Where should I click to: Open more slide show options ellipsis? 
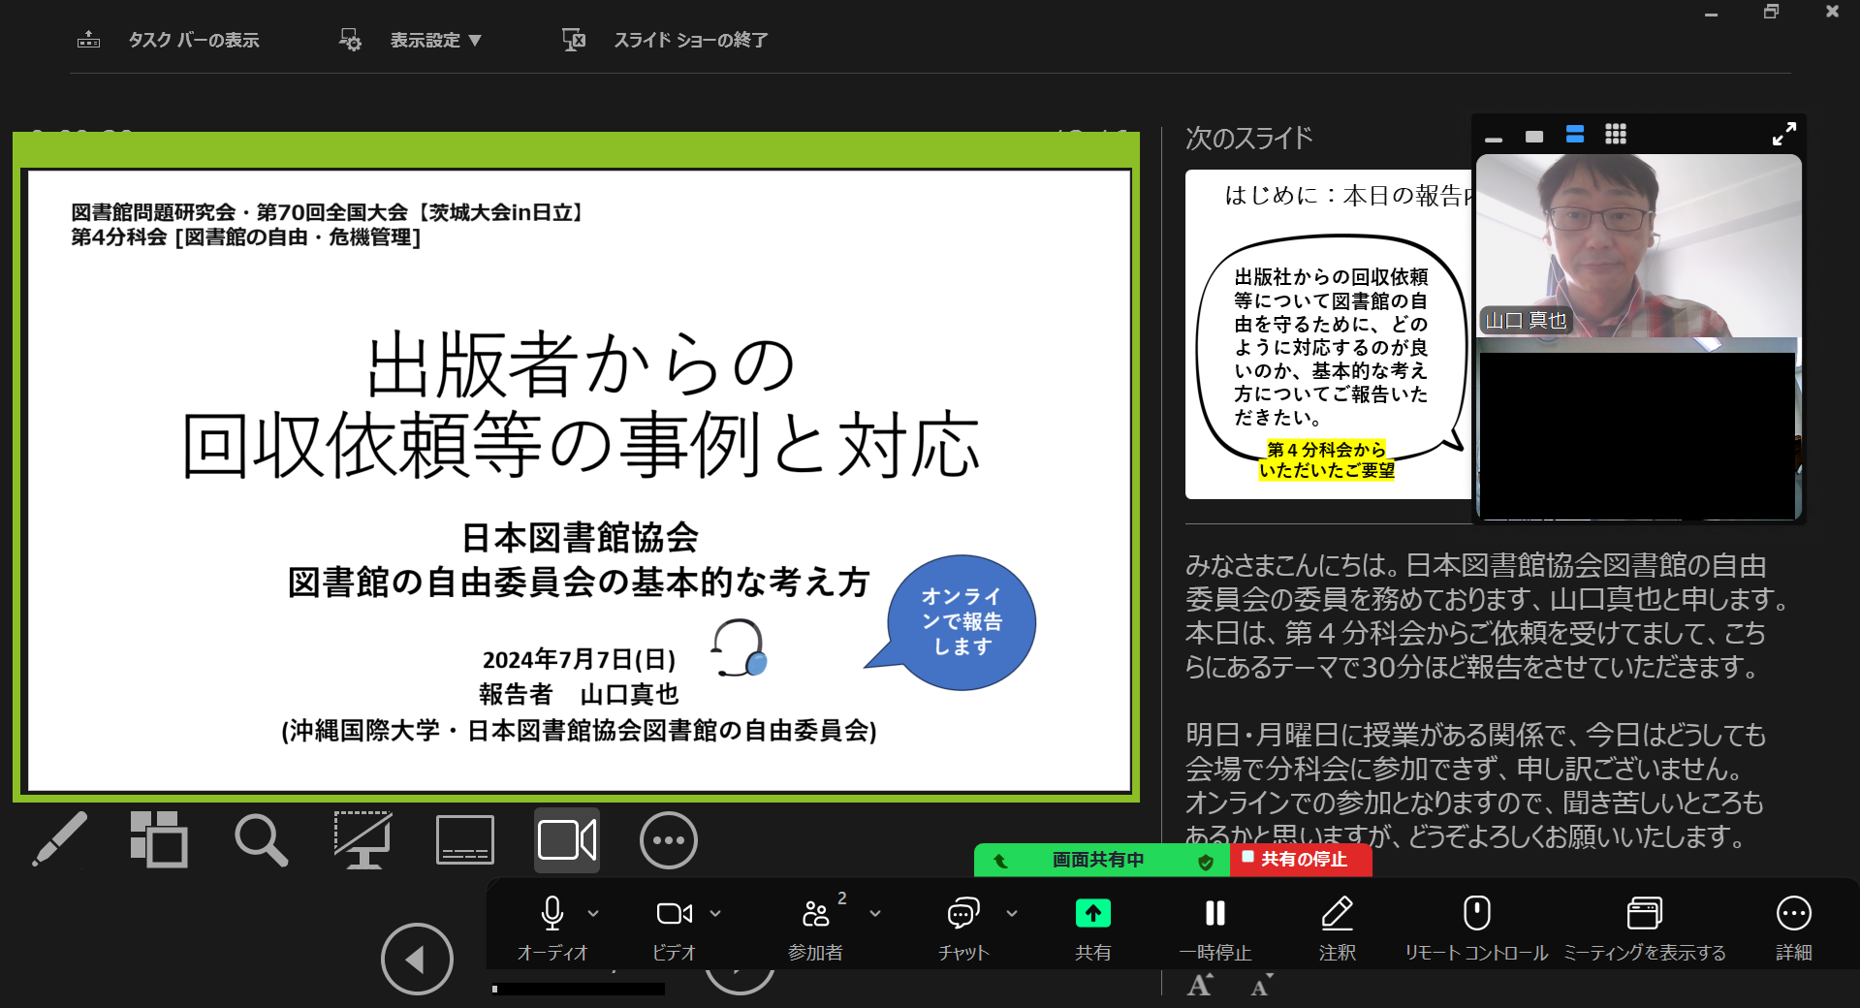[x=668, y=839]
